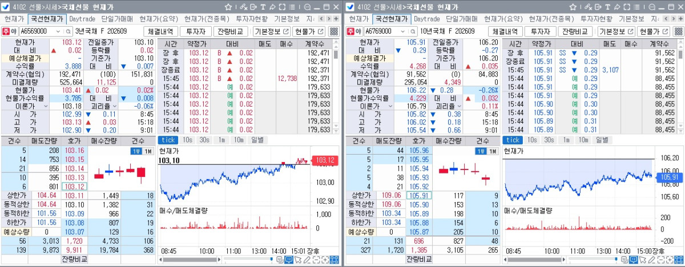
Task: Click the grid layout icon in right window
Action: 679,31
